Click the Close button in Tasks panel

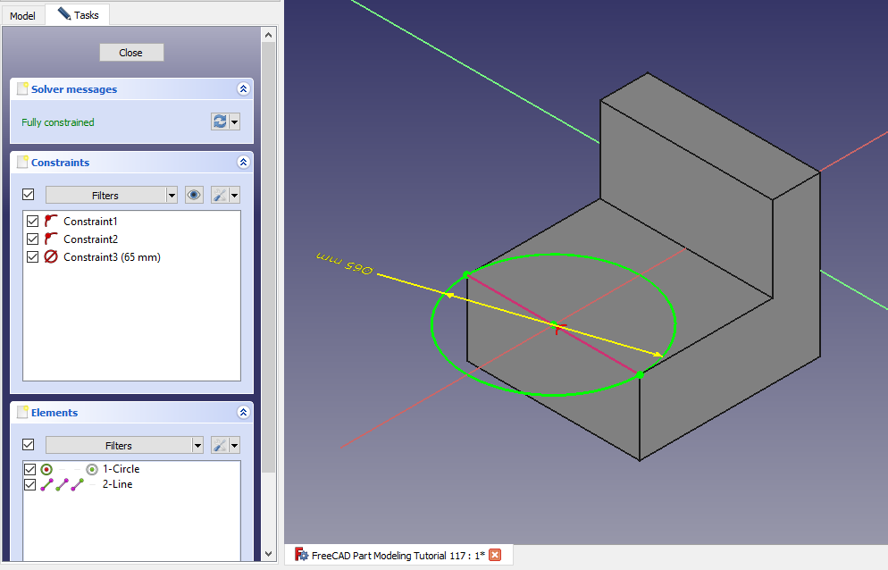click(131, 53)
